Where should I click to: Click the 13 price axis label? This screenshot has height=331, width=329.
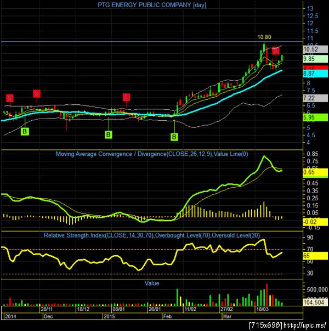[310, 9]
